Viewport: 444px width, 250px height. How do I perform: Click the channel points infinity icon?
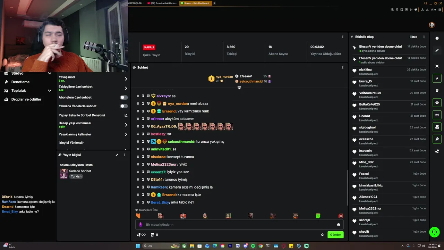click(x=141, y=235)
